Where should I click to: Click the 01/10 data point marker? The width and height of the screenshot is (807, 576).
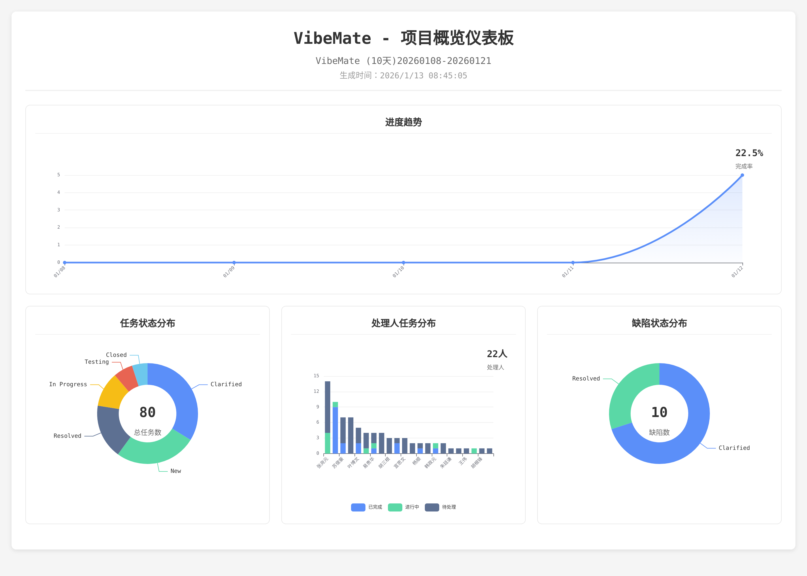click(403, 262)
